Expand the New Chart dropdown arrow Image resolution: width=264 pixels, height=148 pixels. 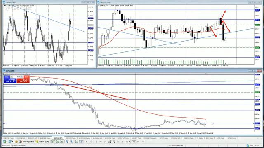7,142
